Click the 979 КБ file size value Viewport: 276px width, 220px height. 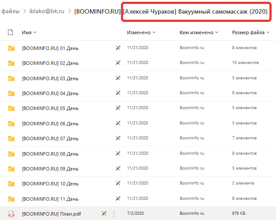pos(238,213)
